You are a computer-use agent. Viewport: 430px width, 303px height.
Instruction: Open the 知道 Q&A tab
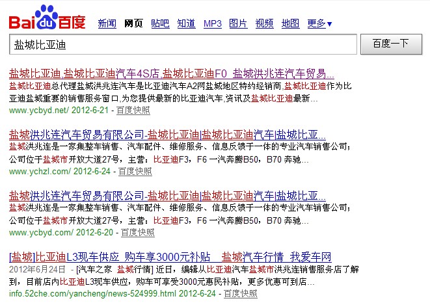click(x=186, y=24)
